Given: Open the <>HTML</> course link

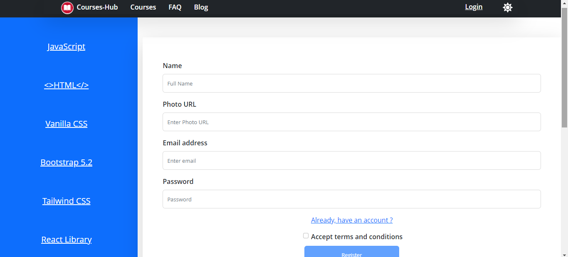Looking at the screenshot, I should click(x=66, y=85).
